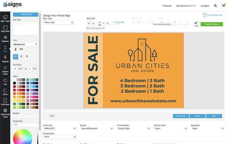Click Save & Continue button
The height and width of the screenshot is (144, 226).
point(212,24)
